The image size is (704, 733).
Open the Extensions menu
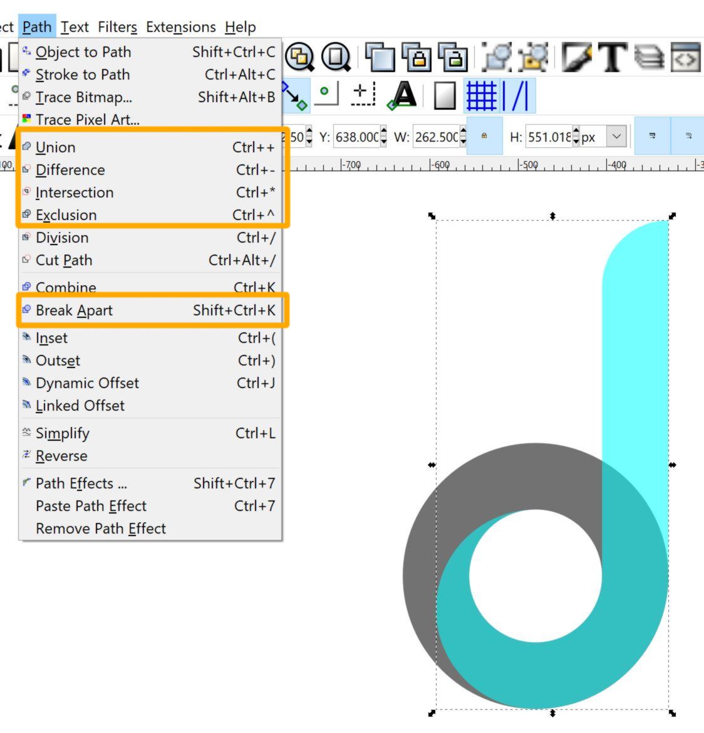pyautogui.click(x=180, y=26)
